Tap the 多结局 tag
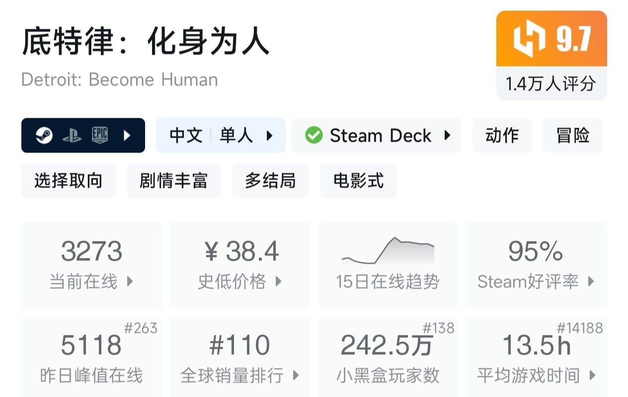 pos(270,180)
